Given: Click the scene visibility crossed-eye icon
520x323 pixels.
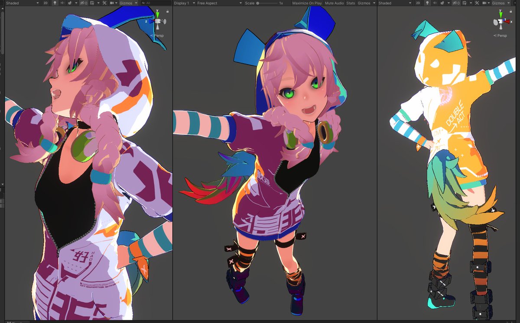Looking at the screenshot, I should pyautogui.click(x=82, y=3).
